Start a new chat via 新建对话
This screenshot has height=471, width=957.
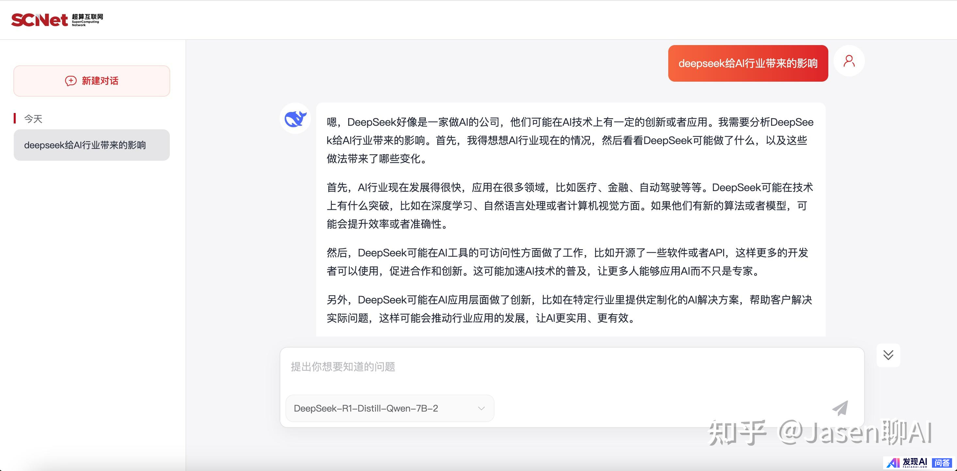click(x=100, y=81)
